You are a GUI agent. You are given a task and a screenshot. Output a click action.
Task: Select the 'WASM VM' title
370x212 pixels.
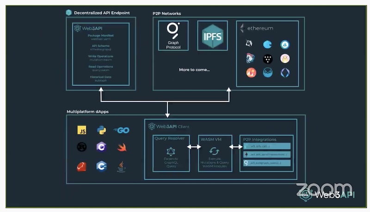[211, 139]
